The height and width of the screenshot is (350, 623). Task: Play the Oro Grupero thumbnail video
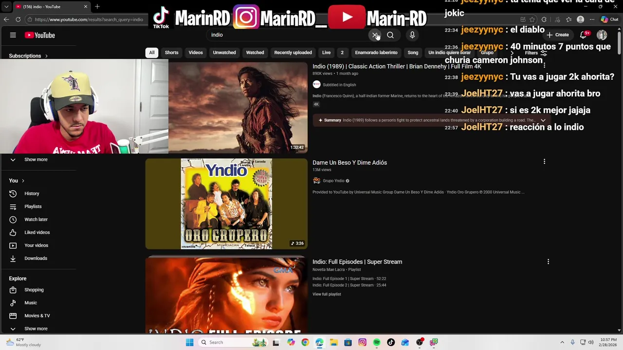pos(226,204)
